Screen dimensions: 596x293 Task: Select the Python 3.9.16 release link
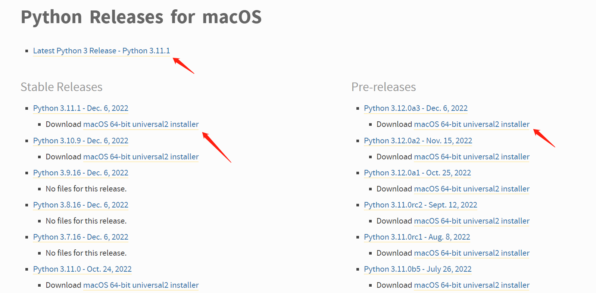coord(80,173)
